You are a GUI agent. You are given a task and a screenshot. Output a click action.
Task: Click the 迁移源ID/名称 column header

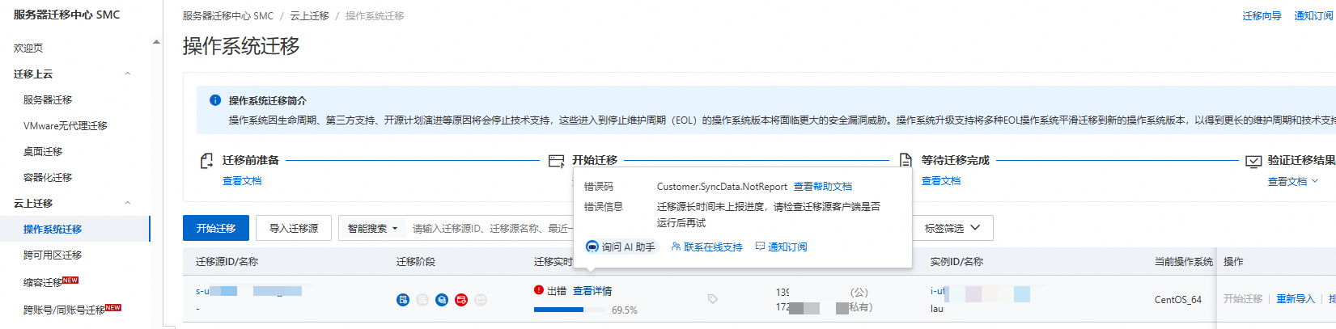pos(227,261)
